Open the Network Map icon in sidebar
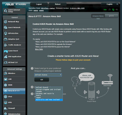Viewport: 122px width, 115px height. 5,22
